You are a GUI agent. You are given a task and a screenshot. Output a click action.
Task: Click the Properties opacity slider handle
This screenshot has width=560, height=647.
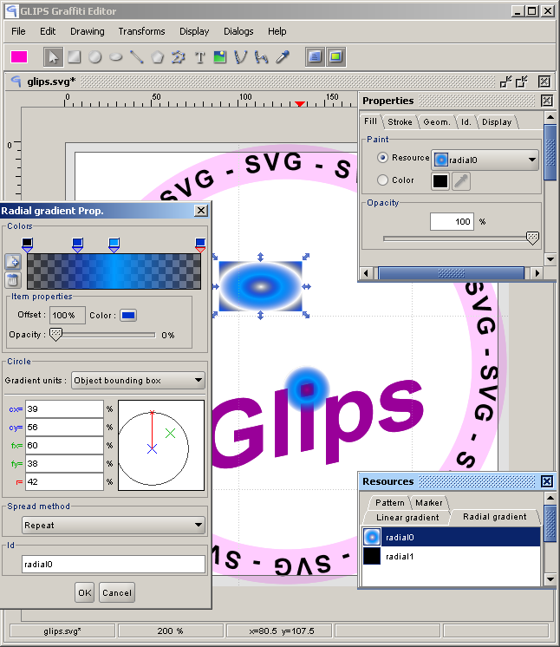tap(533, 238)
